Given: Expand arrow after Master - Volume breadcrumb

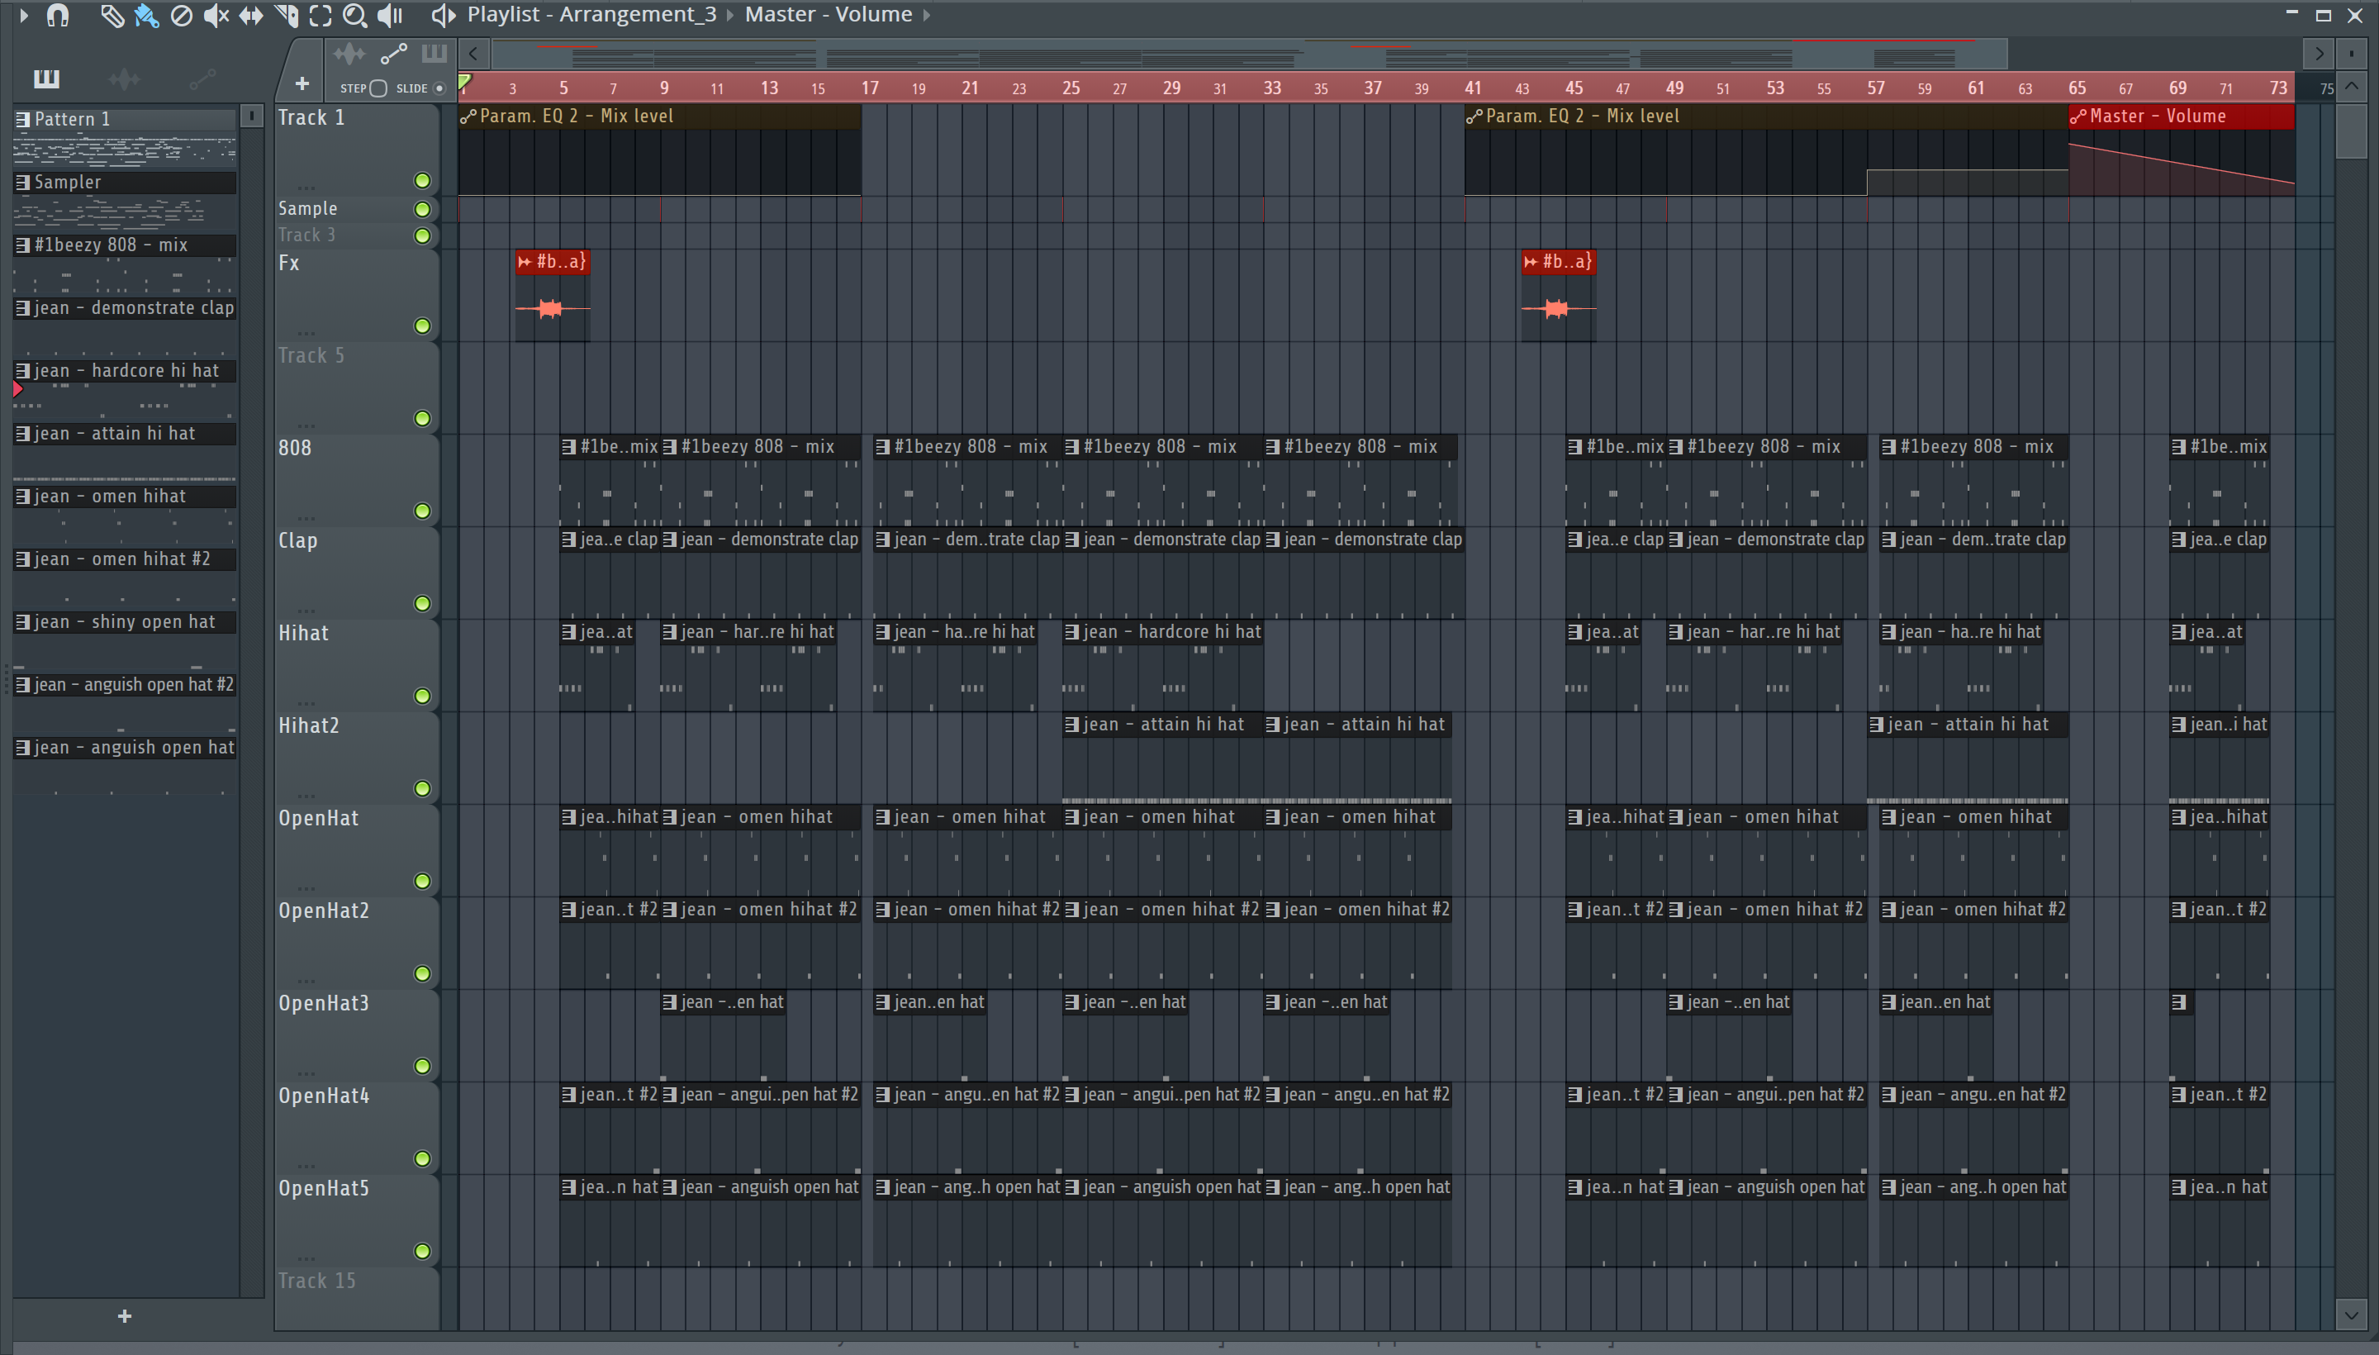Looking at the screenshot, I should [x=927, y=15].
